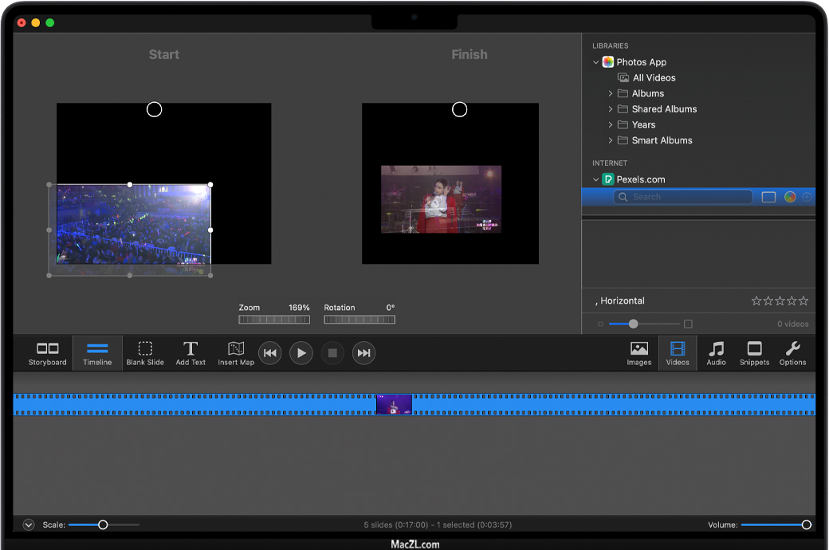Collapse the Photos App library
The image size is (829, 550).
click(595, 62)
